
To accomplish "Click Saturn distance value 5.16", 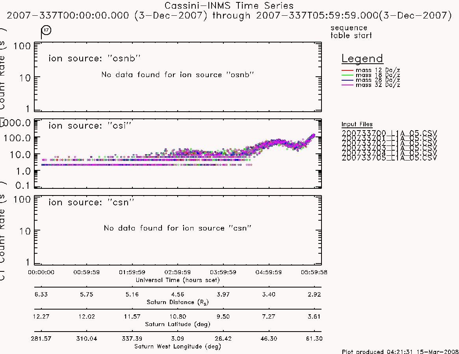I will click(x=132, y=294).
